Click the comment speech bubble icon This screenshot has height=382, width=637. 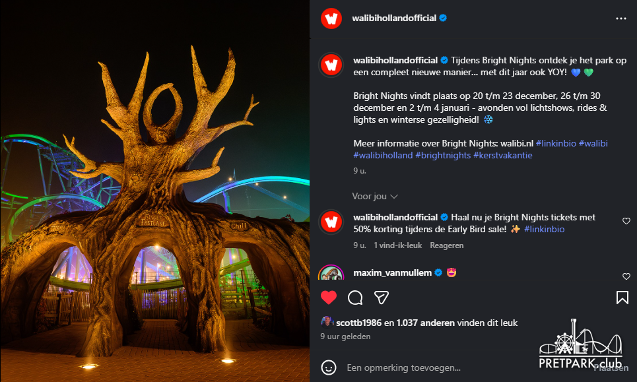pos(355,298)
